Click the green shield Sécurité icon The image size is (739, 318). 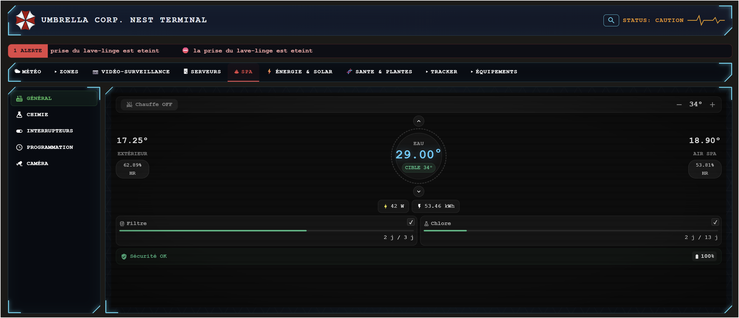point(124,256)
